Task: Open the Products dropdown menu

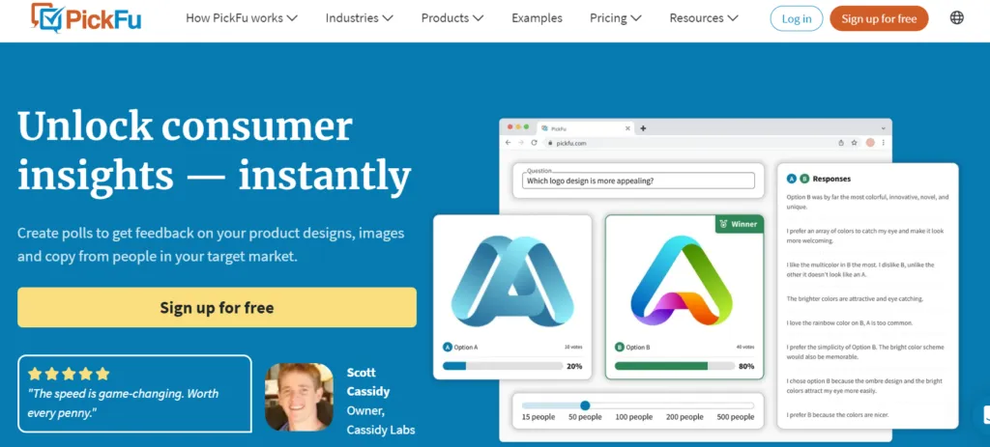Action: coord(452,18)
